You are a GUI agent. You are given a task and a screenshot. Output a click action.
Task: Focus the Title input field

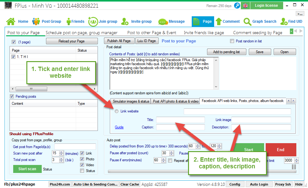[180, 120]
